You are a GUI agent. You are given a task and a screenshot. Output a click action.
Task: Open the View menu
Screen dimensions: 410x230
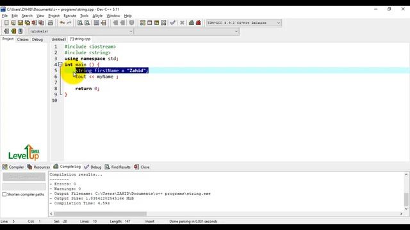click(x=40, y=16)
